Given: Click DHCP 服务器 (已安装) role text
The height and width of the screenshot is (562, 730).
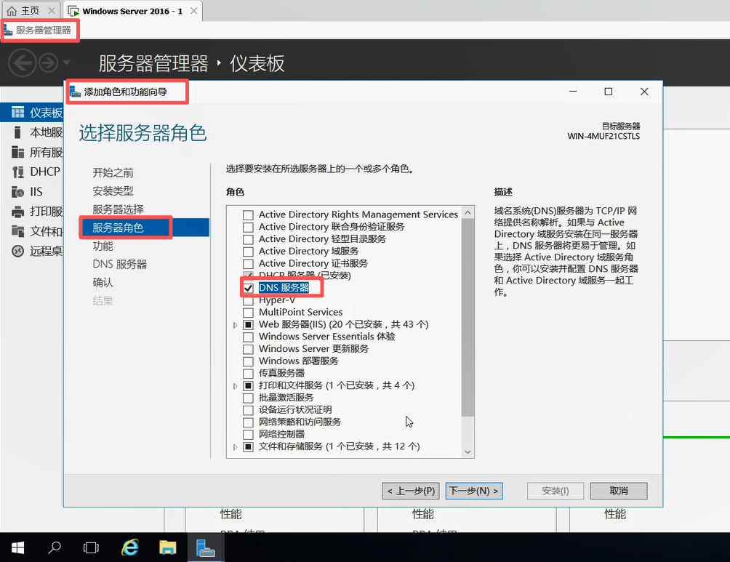Looking at the screenshot, I should (x=305, y=276).
